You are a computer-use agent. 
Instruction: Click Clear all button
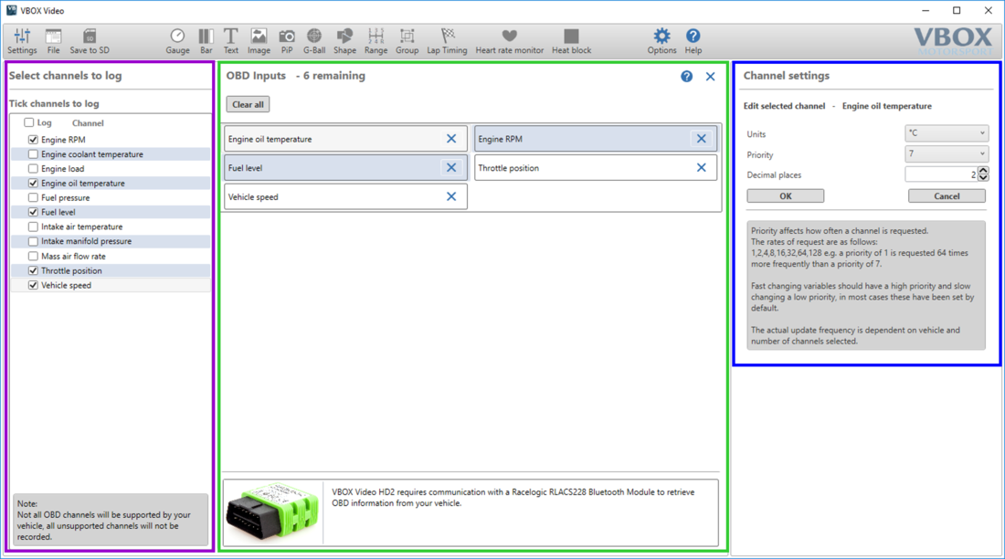point(248,104)
